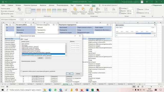Click the Поделиться button
Viewport: 164px width, 92px height.
click(x=157, y=5)
